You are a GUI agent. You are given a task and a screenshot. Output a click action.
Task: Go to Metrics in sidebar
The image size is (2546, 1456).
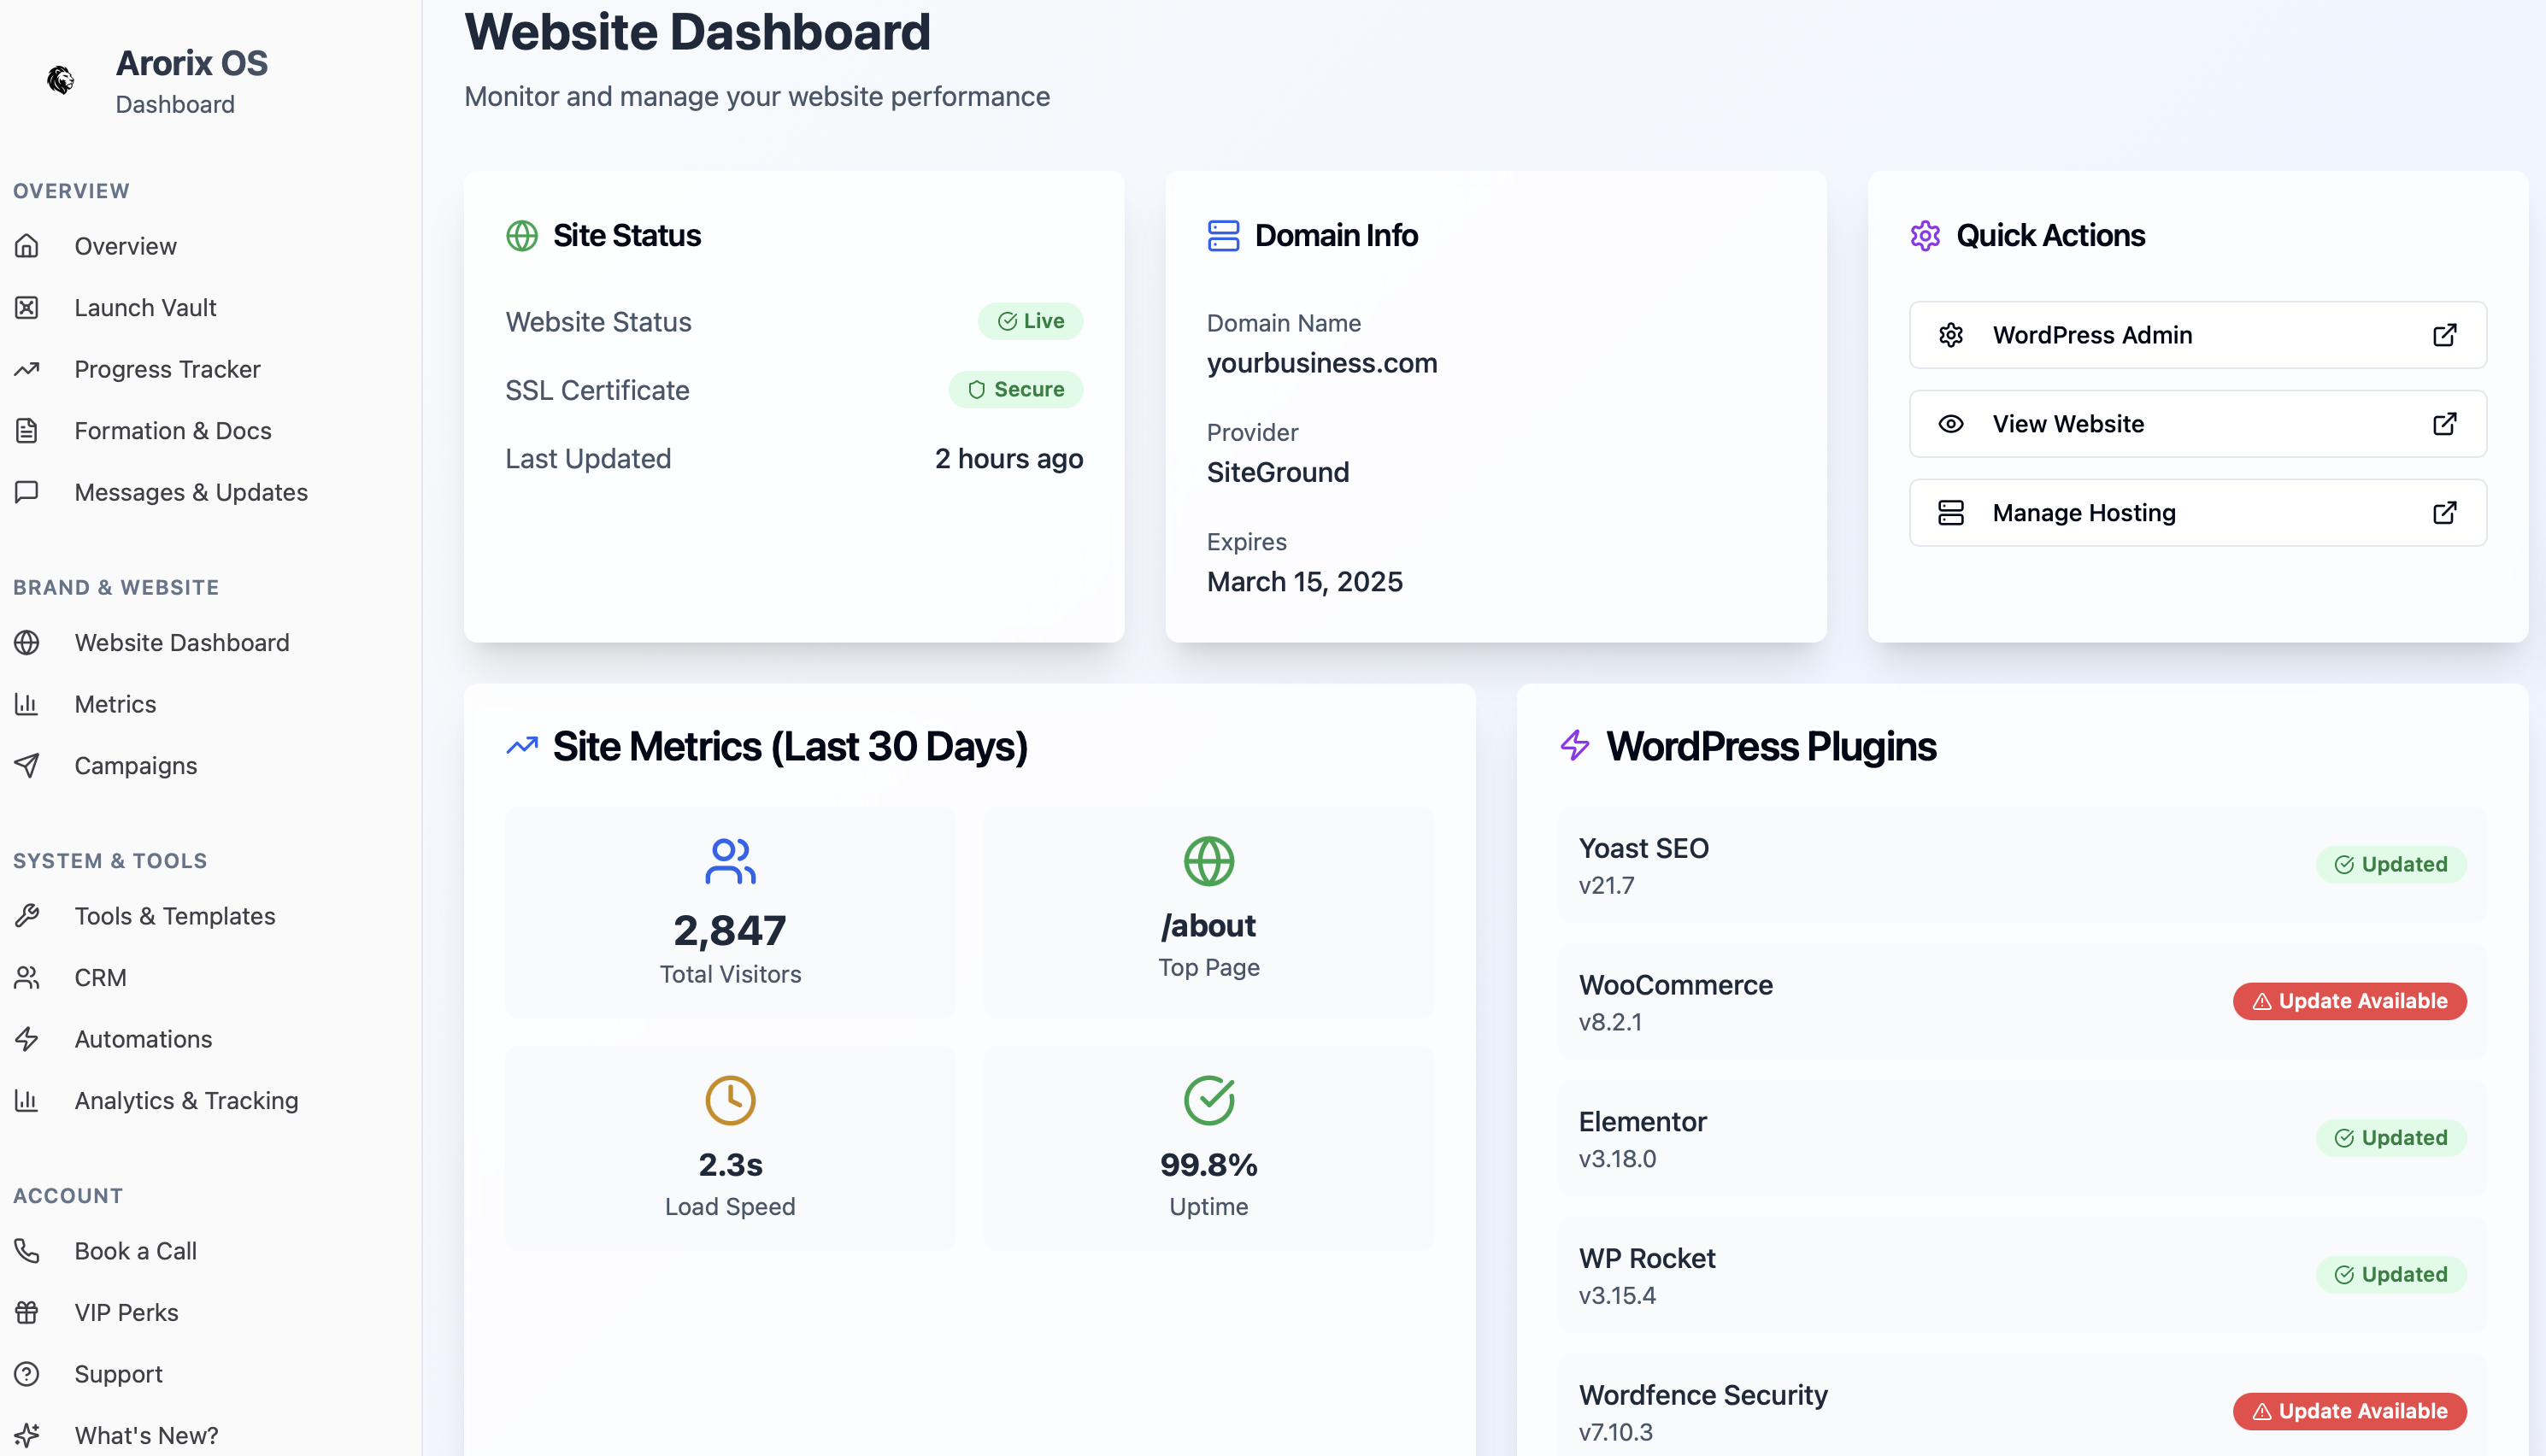pyautogui.click(x=115, y=704)
